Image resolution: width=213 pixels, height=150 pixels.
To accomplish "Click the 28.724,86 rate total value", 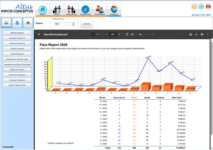I will (181, 130).
